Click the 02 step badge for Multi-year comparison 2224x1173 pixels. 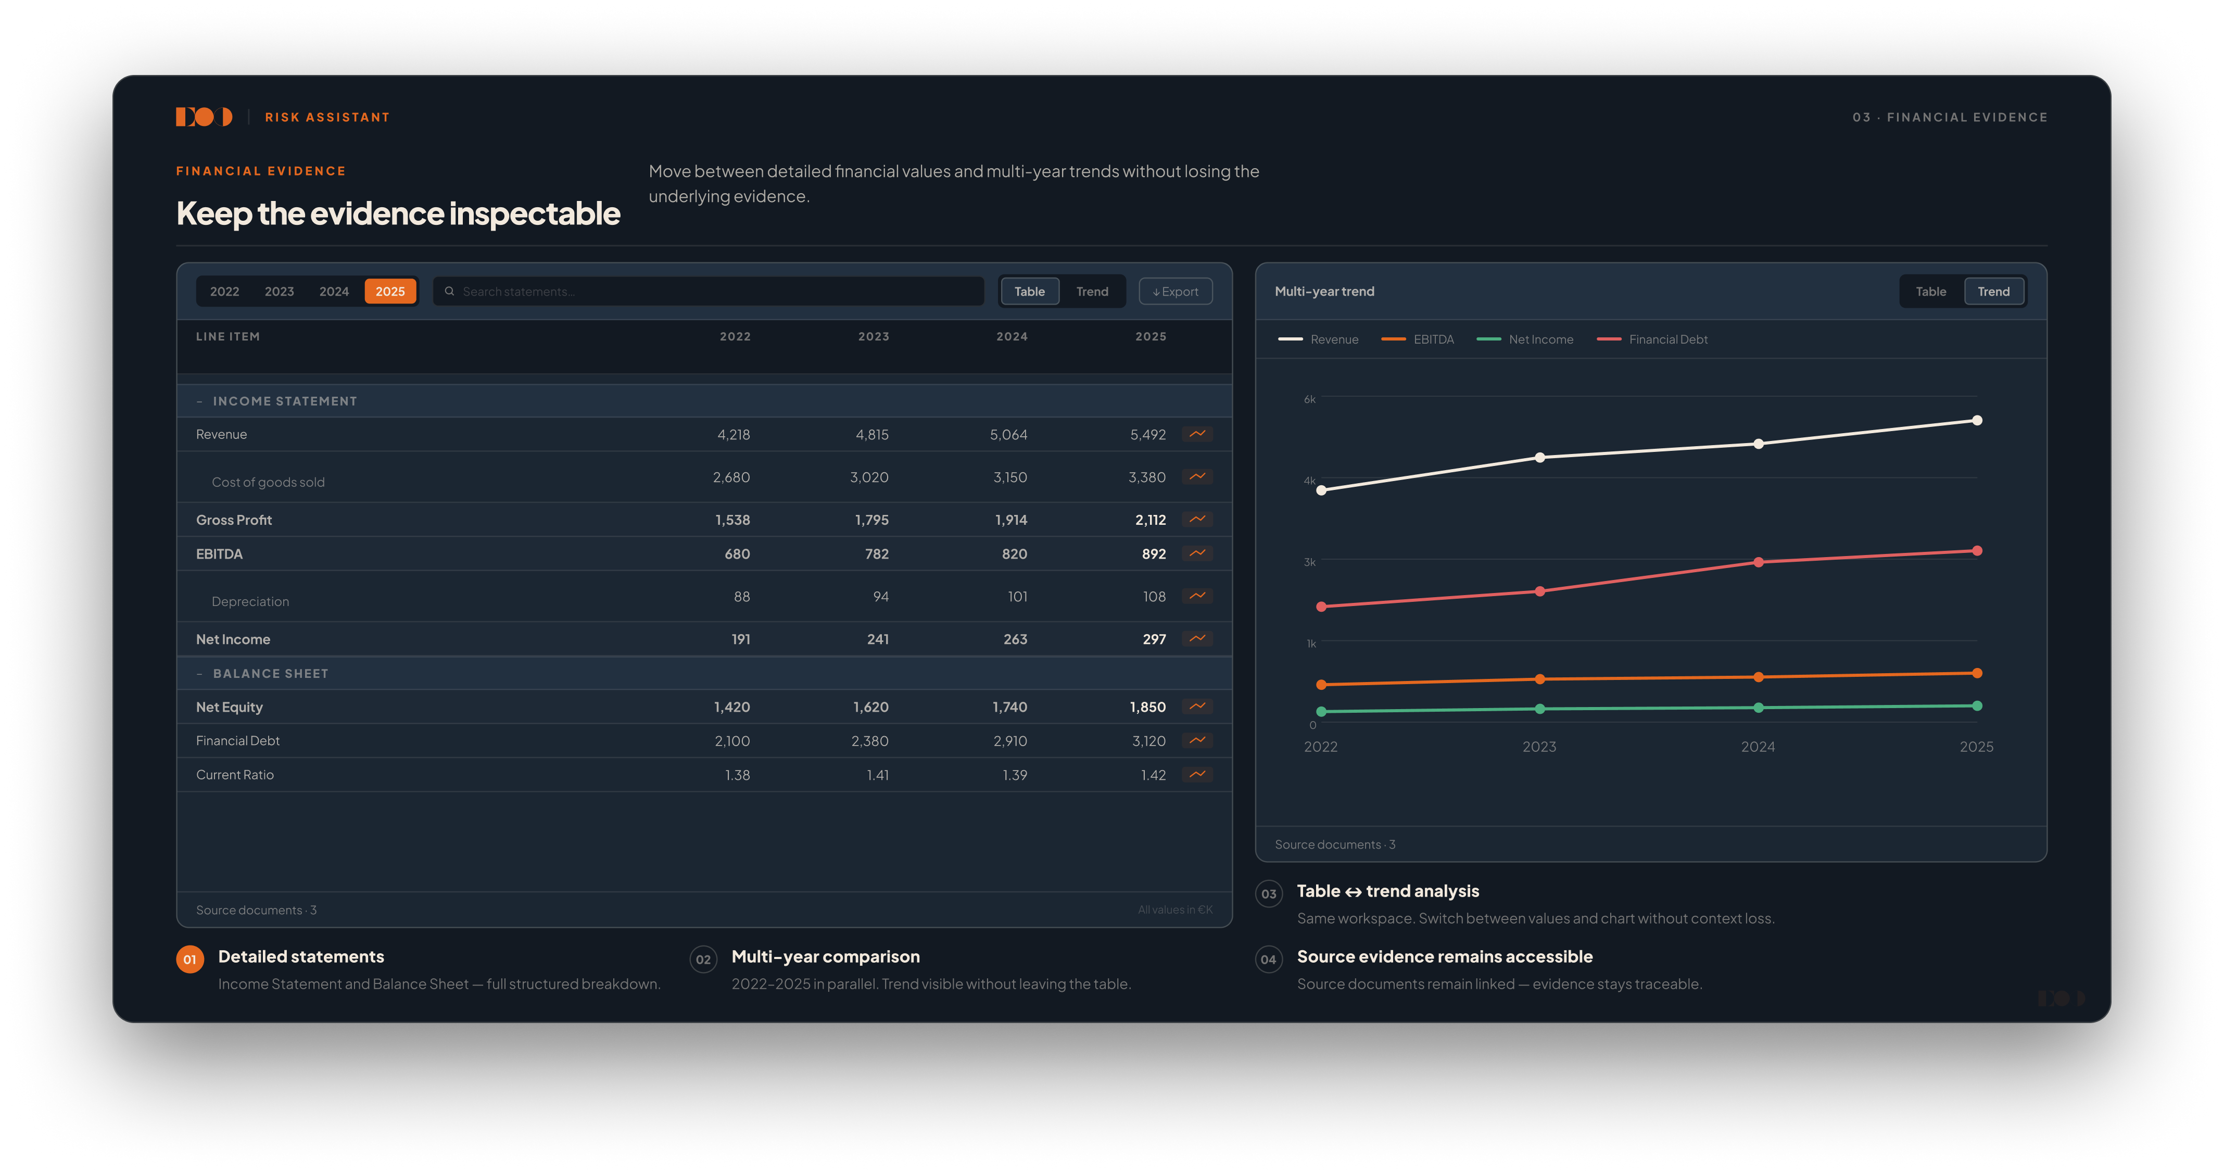tap(704, 959)
